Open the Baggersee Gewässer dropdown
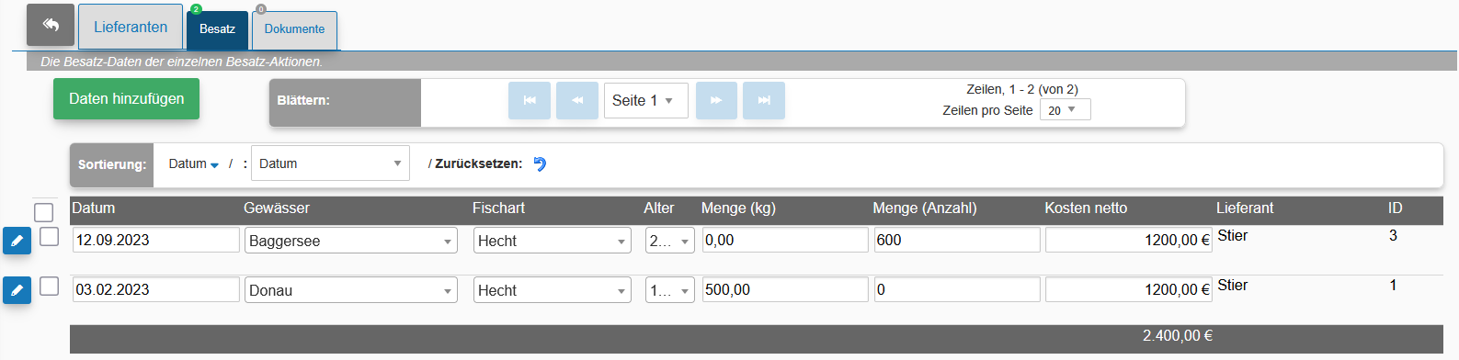 350,241
